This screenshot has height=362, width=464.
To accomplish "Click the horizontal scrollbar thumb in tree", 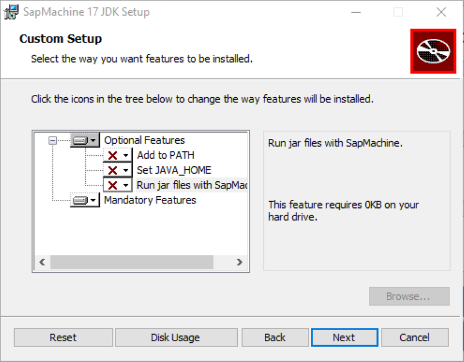I will pyautogui.click(x=132, y=262).
